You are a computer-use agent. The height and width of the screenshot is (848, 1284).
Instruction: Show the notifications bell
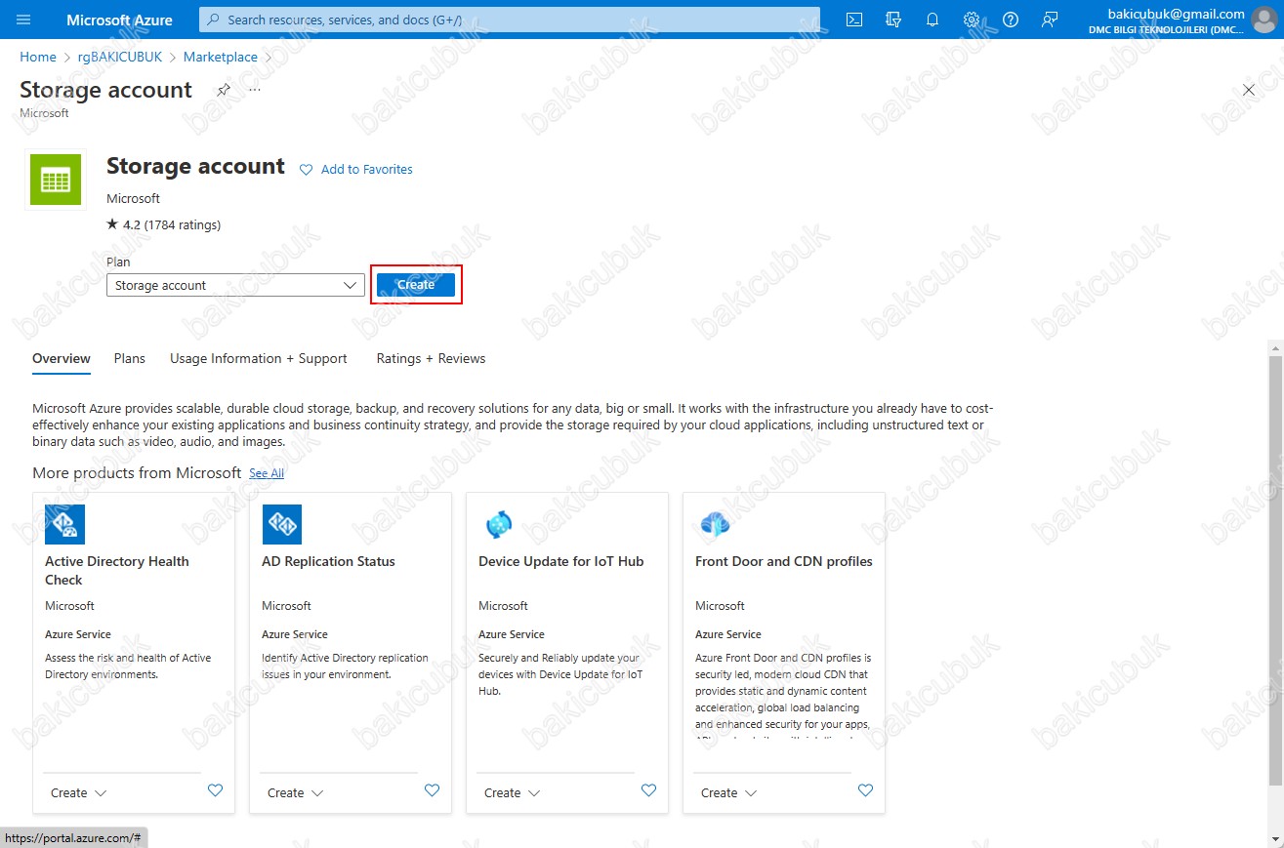pyautogui.click(x=932, y=20)
